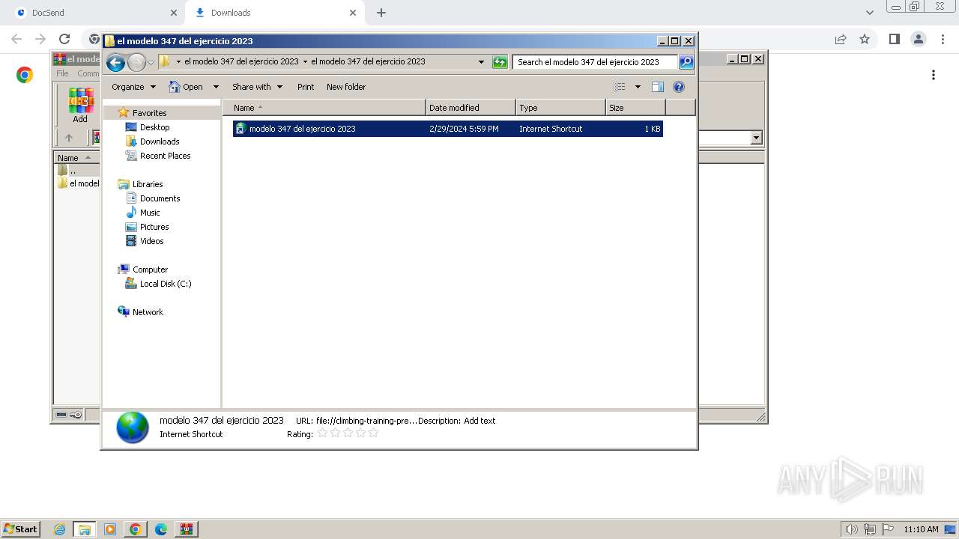959x539 pixels.
Task: Open the Organize menu
Action: [x=133, y=87]
